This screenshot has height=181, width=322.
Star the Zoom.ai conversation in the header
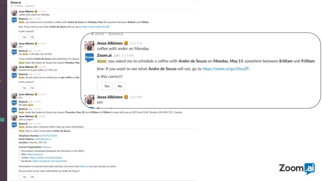pyautogui.click(x=12, y=6)
